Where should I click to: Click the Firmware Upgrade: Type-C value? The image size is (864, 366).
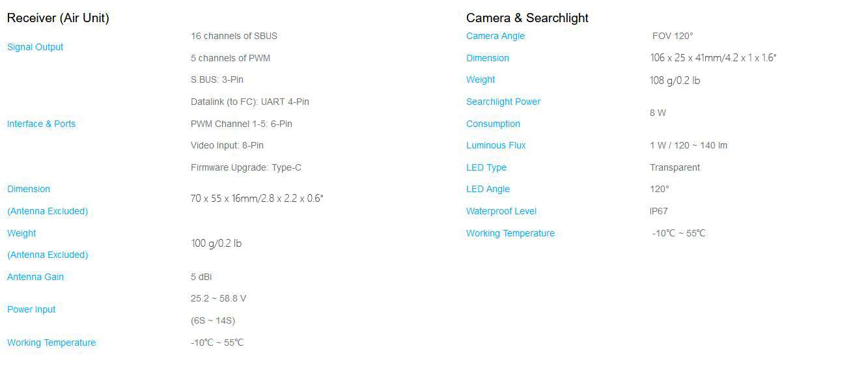(x=245, y=167)
